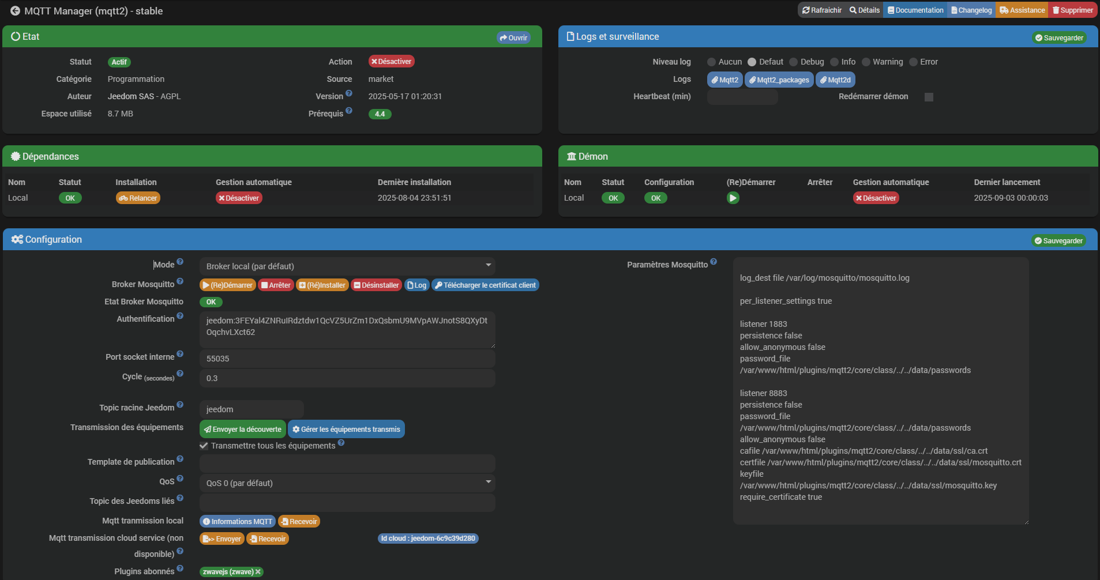This screenshot has width=1100, height=580.
Task: Expand the QoS 0 dropdown
Action: [347, 483]
